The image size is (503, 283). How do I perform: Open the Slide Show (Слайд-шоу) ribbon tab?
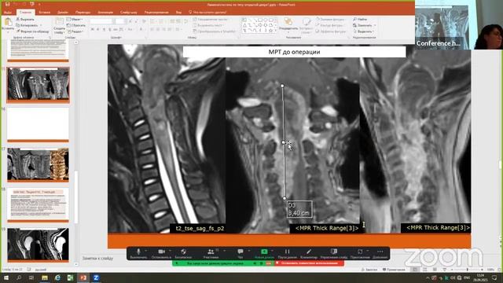128,13
